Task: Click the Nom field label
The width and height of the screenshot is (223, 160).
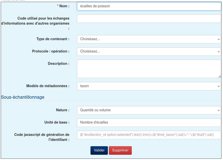Action: click(x=64, y=6)
